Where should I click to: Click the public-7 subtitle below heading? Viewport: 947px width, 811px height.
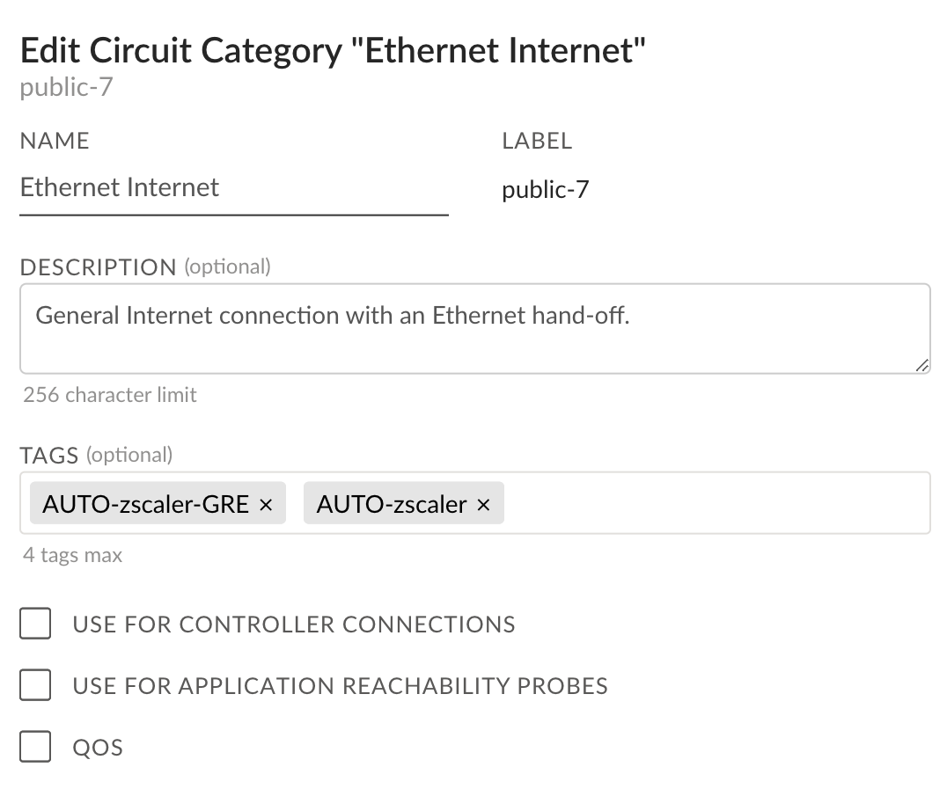click(67, 88)
